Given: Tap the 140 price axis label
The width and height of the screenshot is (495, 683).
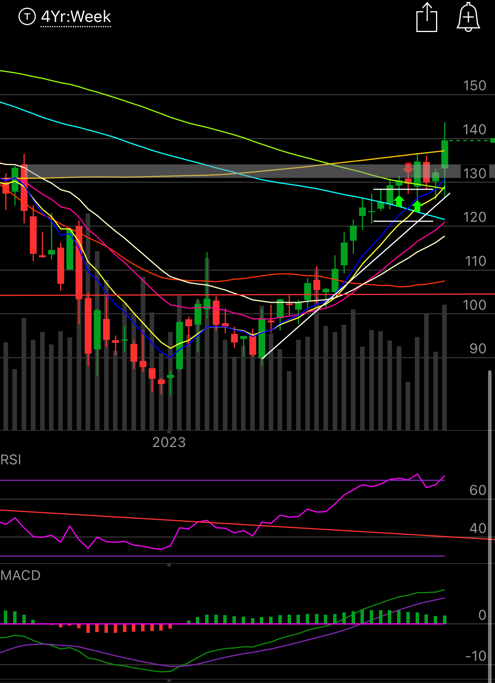Looking at the screenshot, I should pos(475,130).
